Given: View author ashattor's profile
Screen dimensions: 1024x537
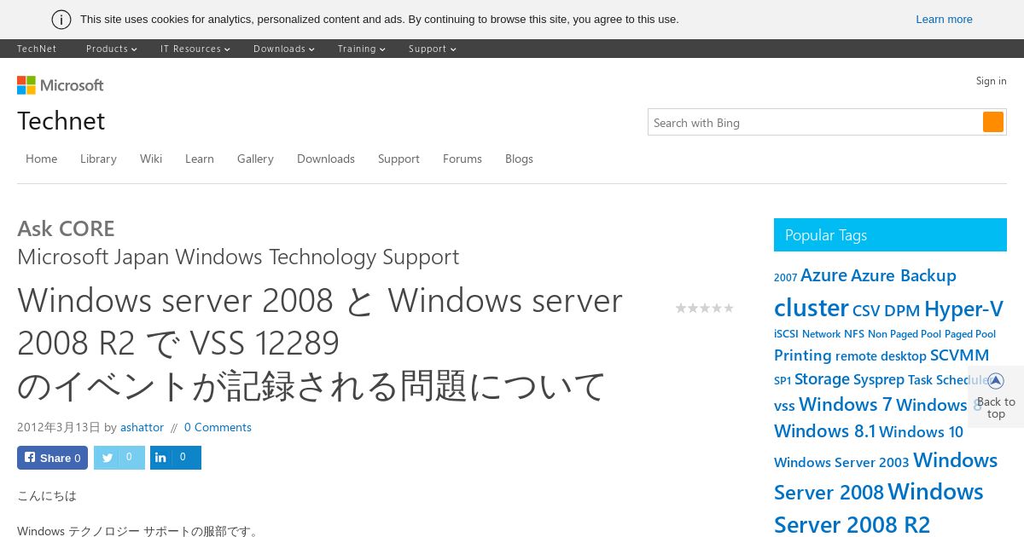Looking at the screenshot, I should (x=142, y=427).
